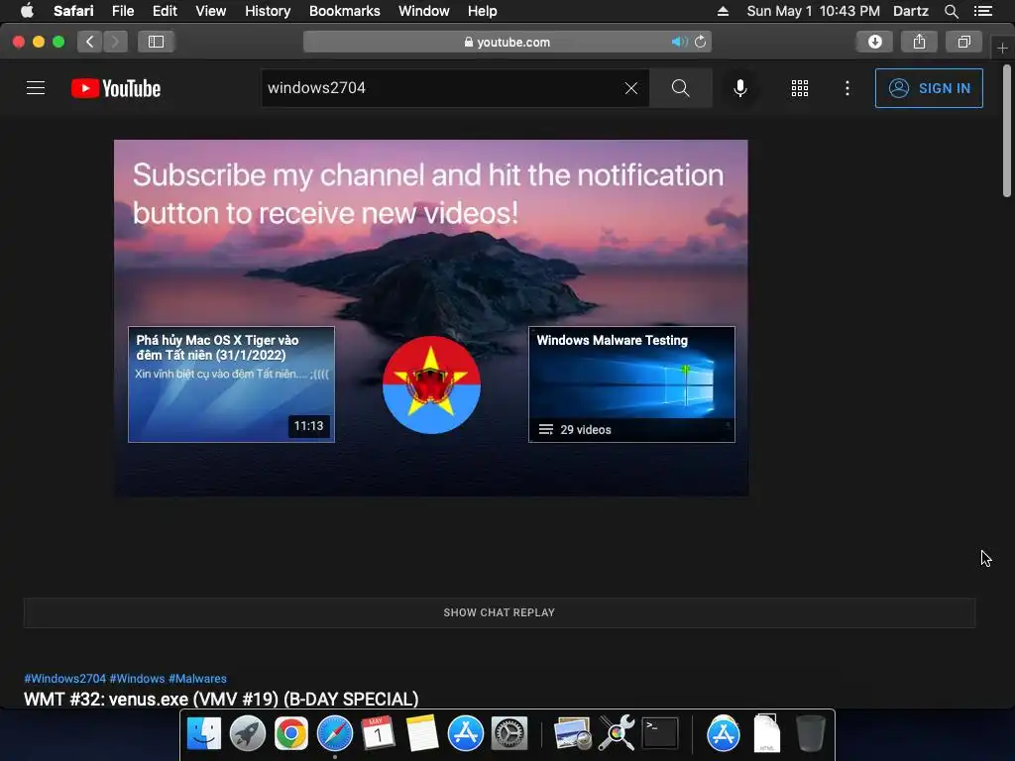
Task: Click SHOW CHAT REPLAY
Action: point(500,612)
